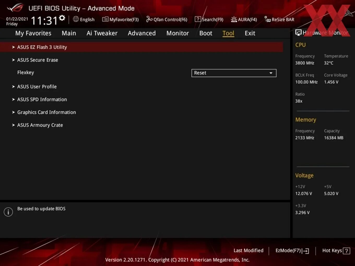Click the info icon beside help text

point(8,212)
